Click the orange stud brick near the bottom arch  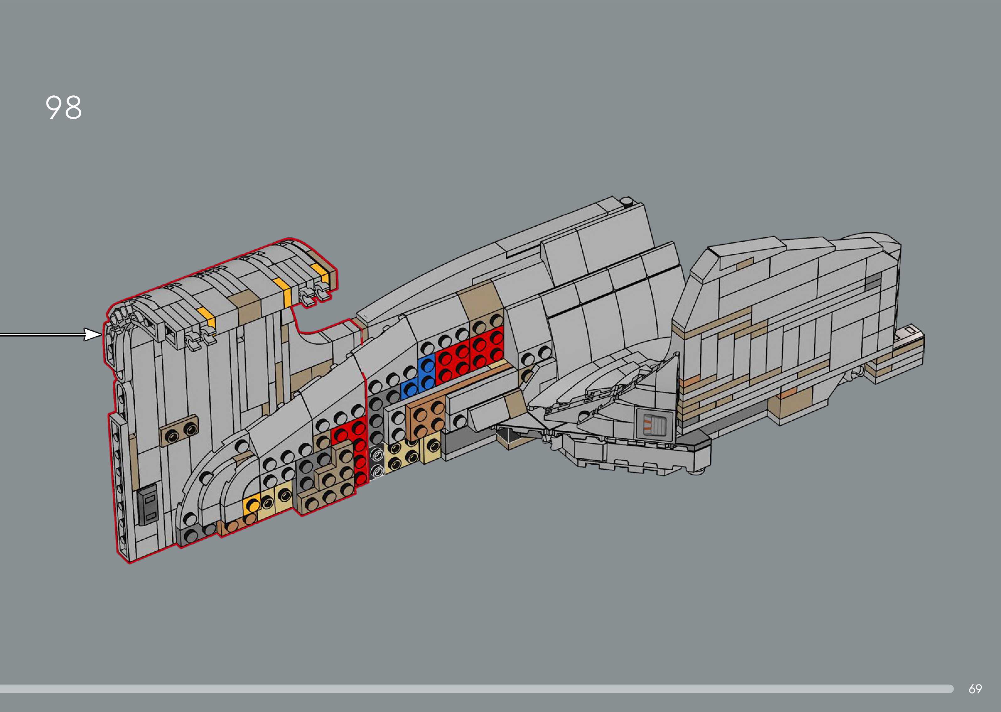tap(252, 505)
